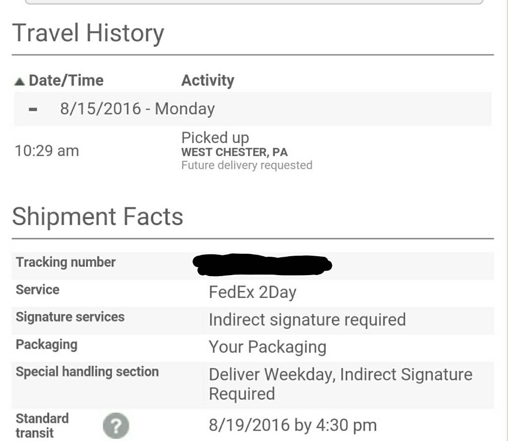Viewport: 508px width, 441px height.
Task: Select the Activity column header
Action: click(x=208, y=80)
